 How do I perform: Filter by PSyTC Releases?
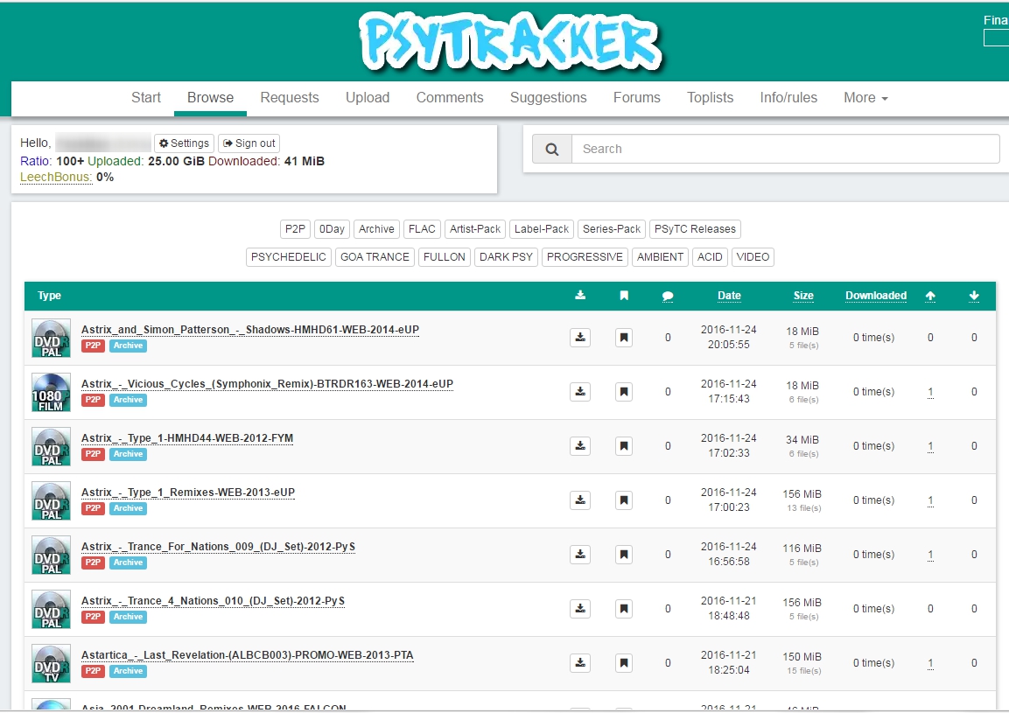[x=695, y=229]
